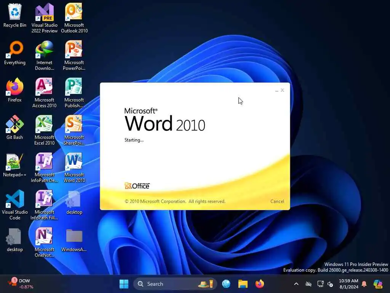This screenshot has height=293, width=390.
Task: Select the Git Bash shortcut
Action: point(15,127)
